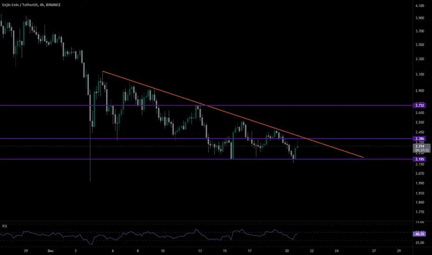Image resolution: width=432 pixels, height=255 pixels.
Task: Click the RSI value 46.35 label
Action: [x=419, y=234]
